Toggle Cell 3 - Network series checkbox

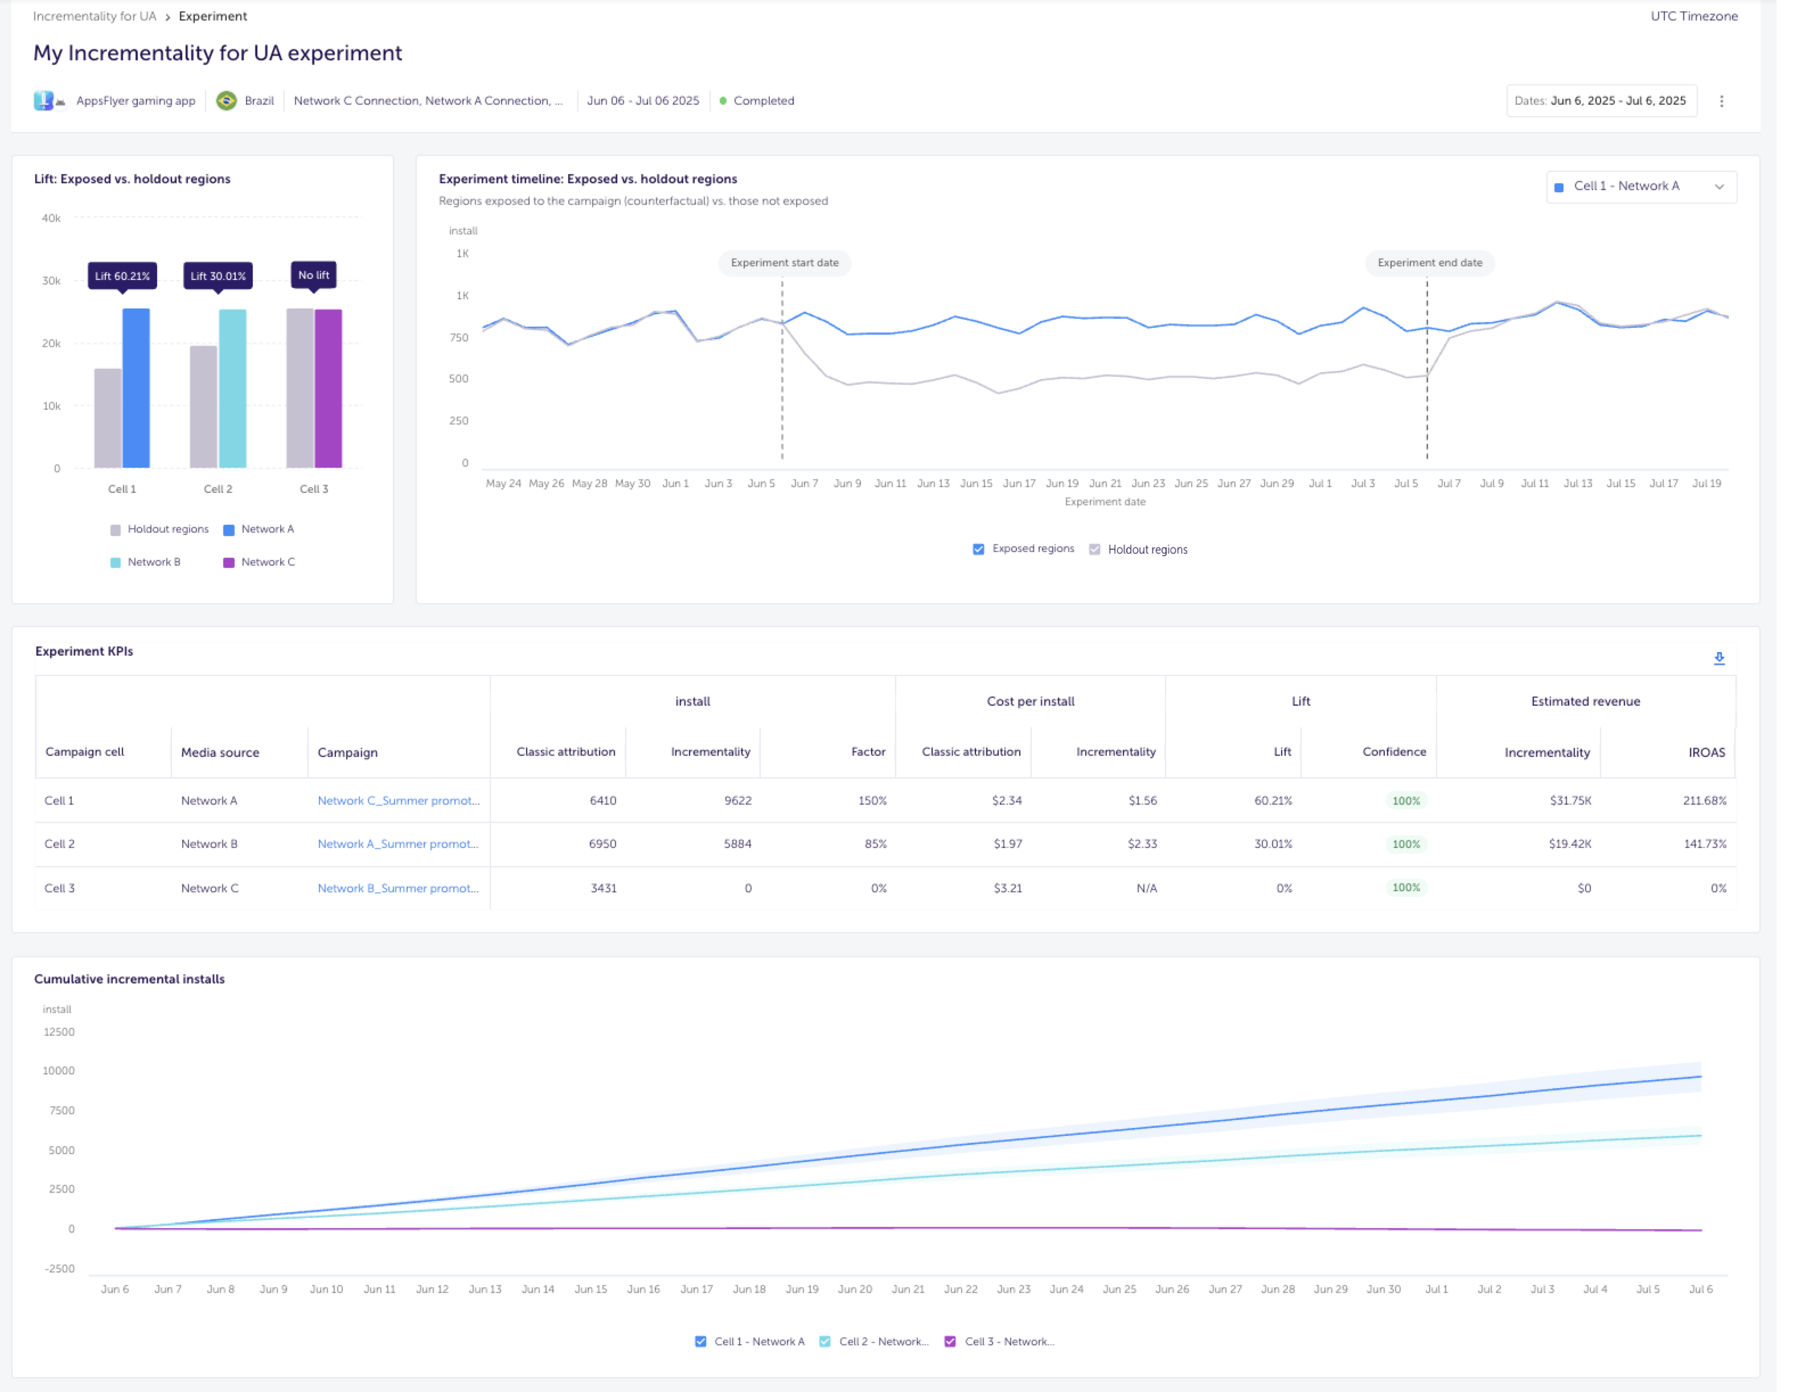950,1341
